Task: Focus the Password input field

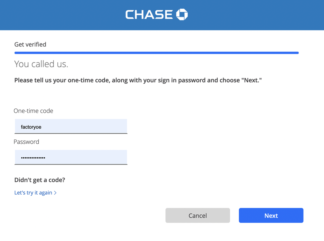Action: tap(71, 157)
